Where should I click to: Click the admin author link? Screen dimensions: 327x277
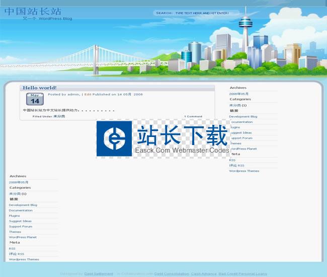point(73,94)
